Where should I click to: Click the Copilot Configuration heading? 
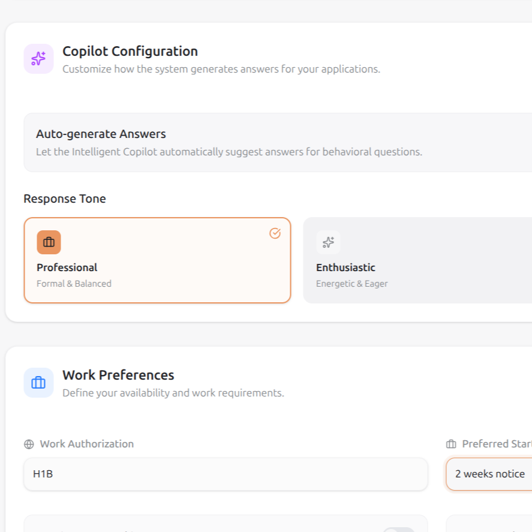(x=130, y=51)
